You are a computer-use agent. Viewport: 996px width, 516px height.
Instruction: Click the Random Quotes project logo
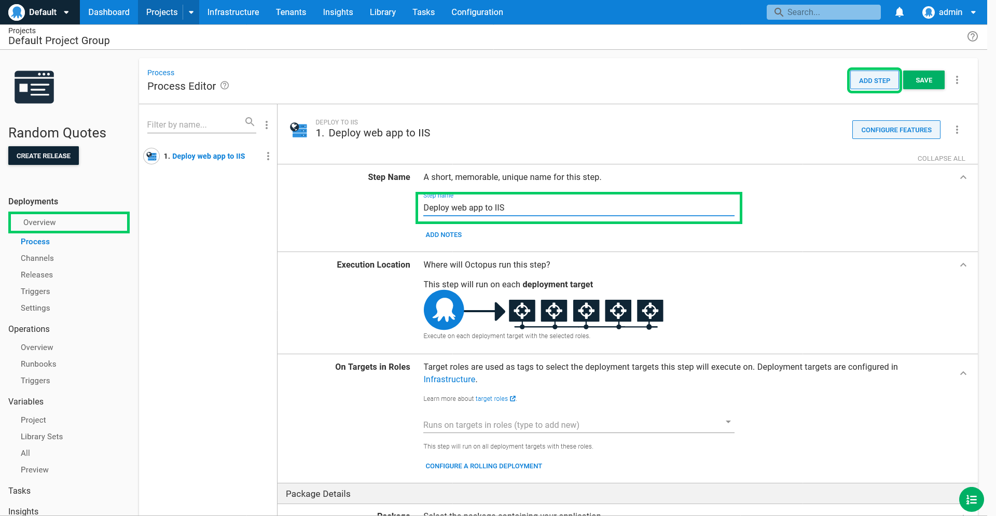[x=34, y=87]
